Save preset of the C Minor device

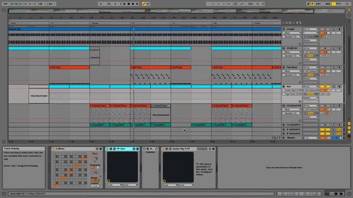pyautogui.click(x=100, y=149)
